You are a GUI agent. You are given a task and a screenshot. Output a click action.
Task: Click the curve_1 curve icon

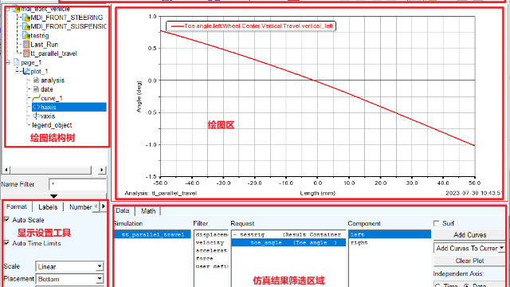(36, 98)
